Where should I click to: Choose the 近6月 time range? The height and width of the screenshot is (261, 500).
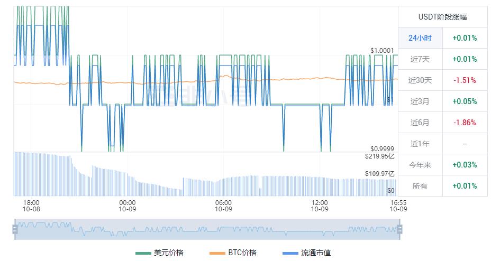(420, 123)
